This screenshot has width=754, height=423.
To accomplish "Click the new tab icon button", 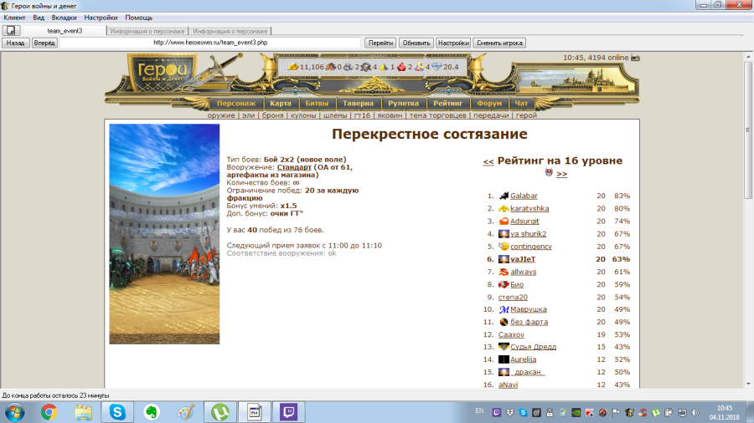I will click(11, 31).
